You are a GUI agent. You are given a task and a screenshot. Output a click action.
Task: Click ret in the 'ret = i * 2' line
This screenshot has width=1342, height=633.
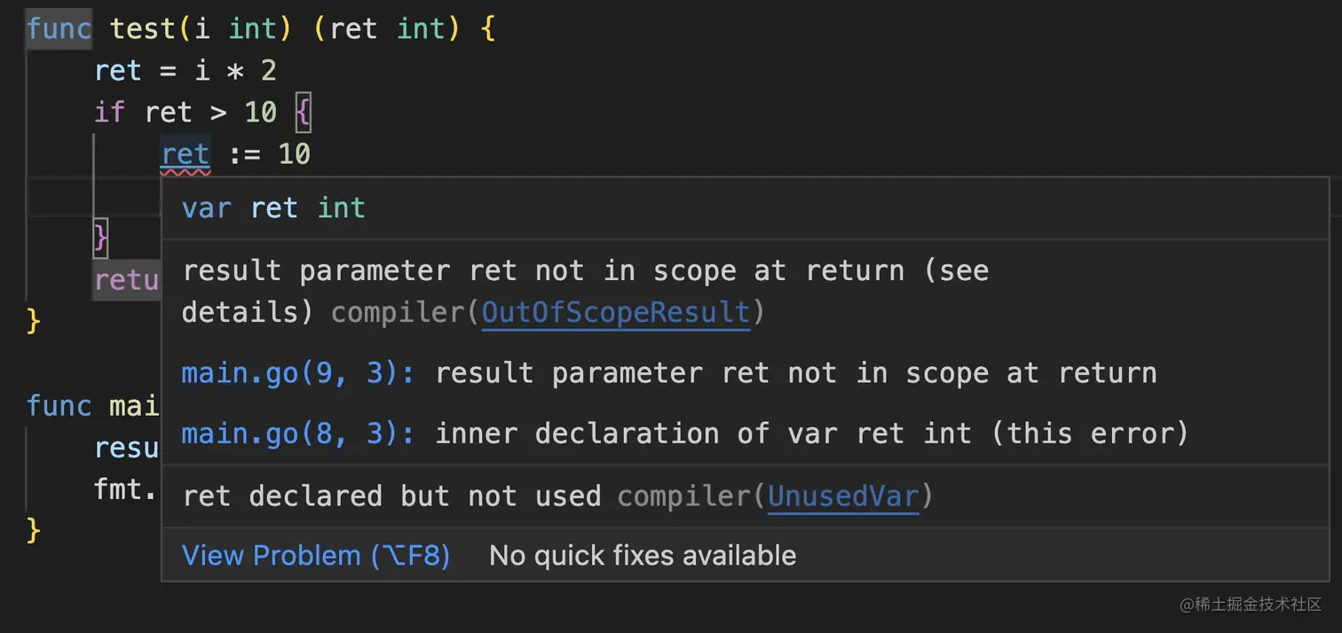(x=118, y=71)
